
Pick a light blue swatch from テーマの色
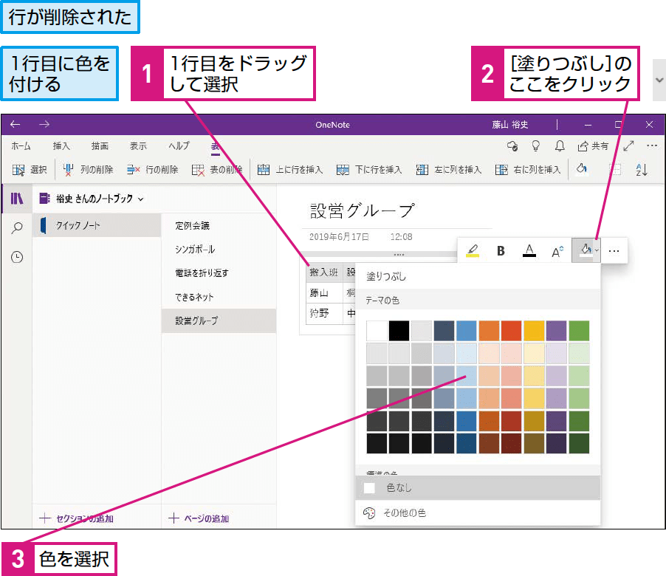pyautogui.click(x=465, y=377)
